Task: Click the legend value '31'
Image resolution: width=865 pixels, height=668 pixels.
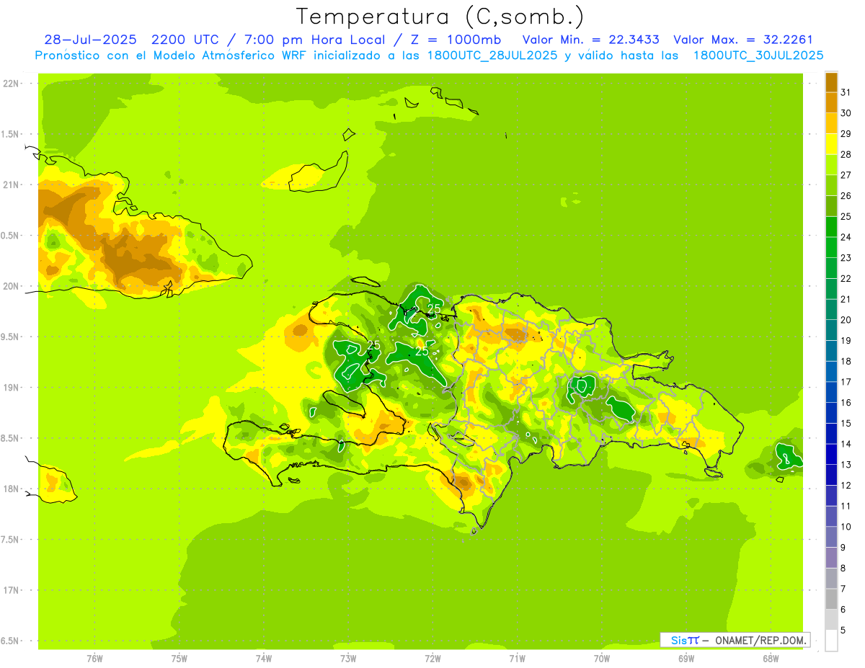Action: (x=846, y=92)
